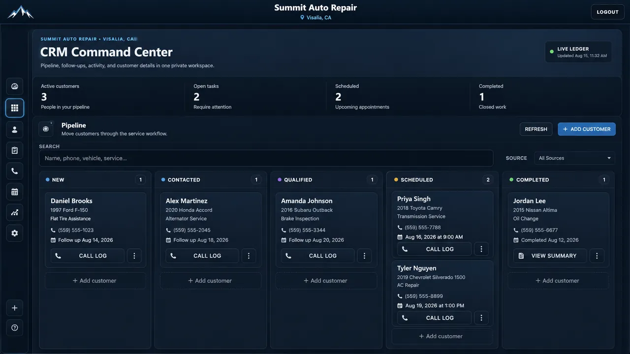Open the dashboard gauge sidebar icon
The image size is (630, 354).
[15, 87]
